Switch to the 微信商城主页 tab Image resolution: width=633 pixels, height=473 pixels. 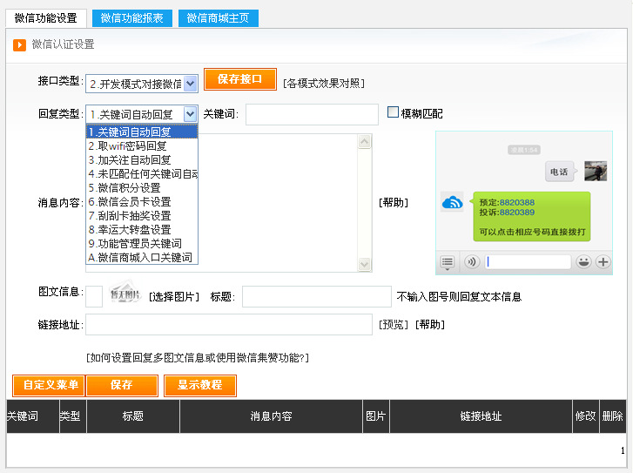(218, 18)
